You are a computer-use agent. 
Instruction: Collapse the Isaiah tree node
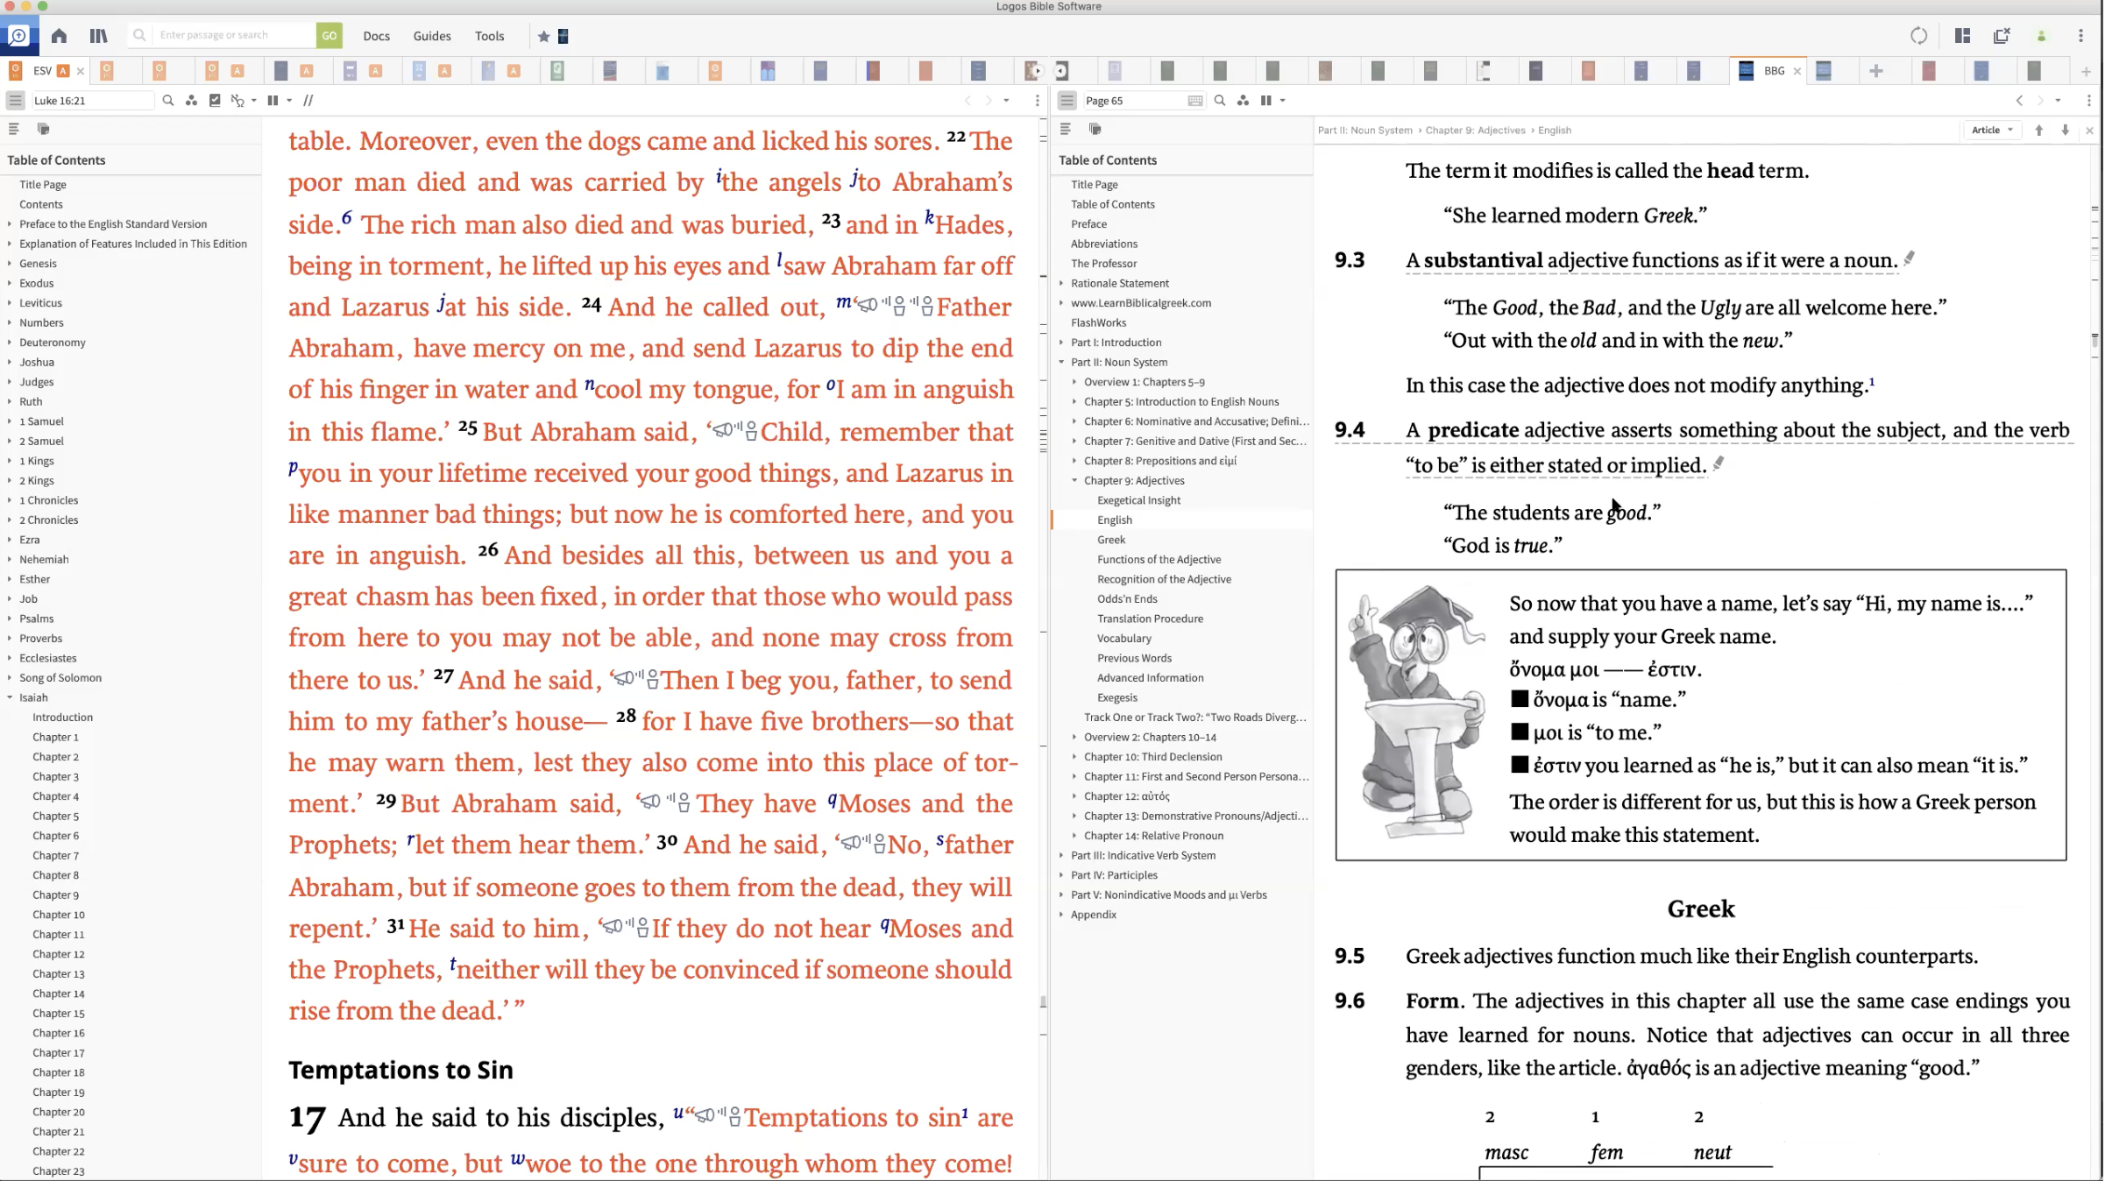click(x=10, y=697)
